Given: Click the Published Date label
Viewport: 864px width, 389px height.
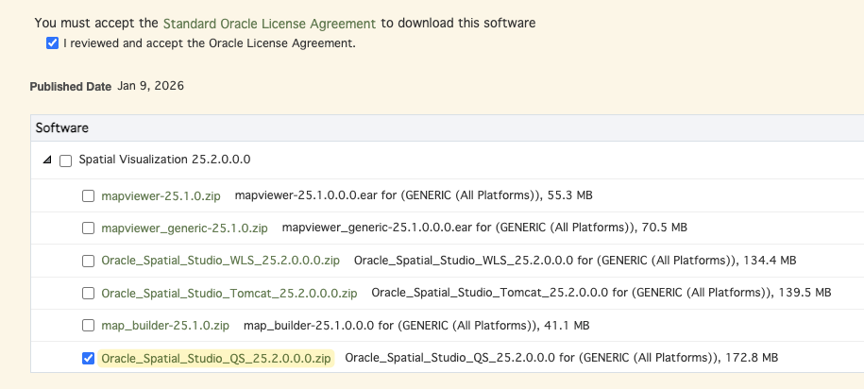Looking at the screenshot, I should pos(70,87).
